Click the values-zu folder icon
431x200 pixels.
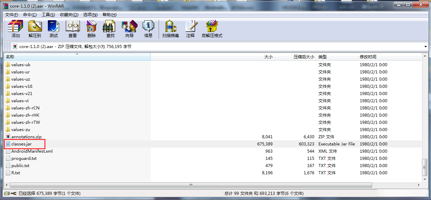point(8,130)
